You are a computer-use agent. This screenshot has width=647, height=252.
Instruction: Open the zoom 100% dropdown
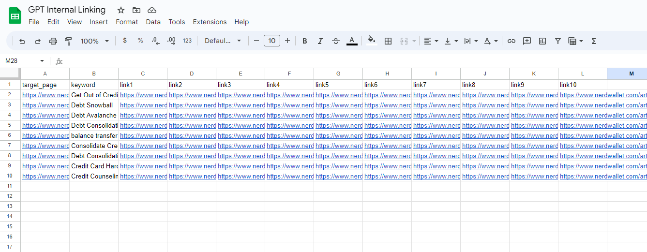coord(95,41)
